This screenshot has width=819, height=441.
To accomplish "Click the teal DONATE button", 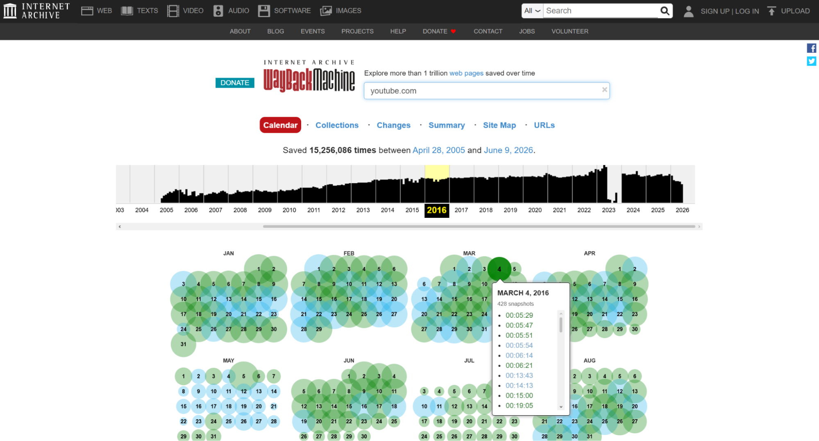I will (235, 83).
